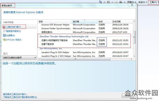Click horizontal scrollbar left arrow
Screen dimensions: 159x101
click(39, 59)
